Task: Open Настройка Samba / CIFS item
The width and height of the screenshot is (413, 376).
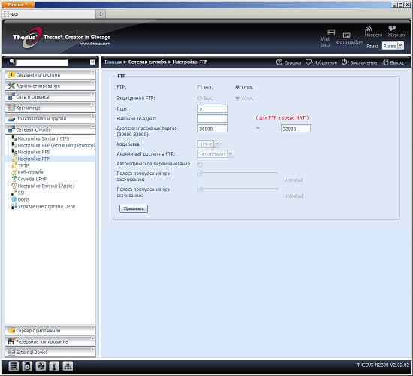Action: (x=44, y=138)
